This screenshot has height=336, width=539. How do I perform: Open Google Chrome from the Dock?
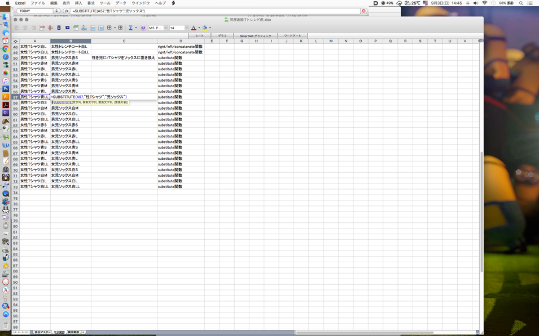(6, 49)
